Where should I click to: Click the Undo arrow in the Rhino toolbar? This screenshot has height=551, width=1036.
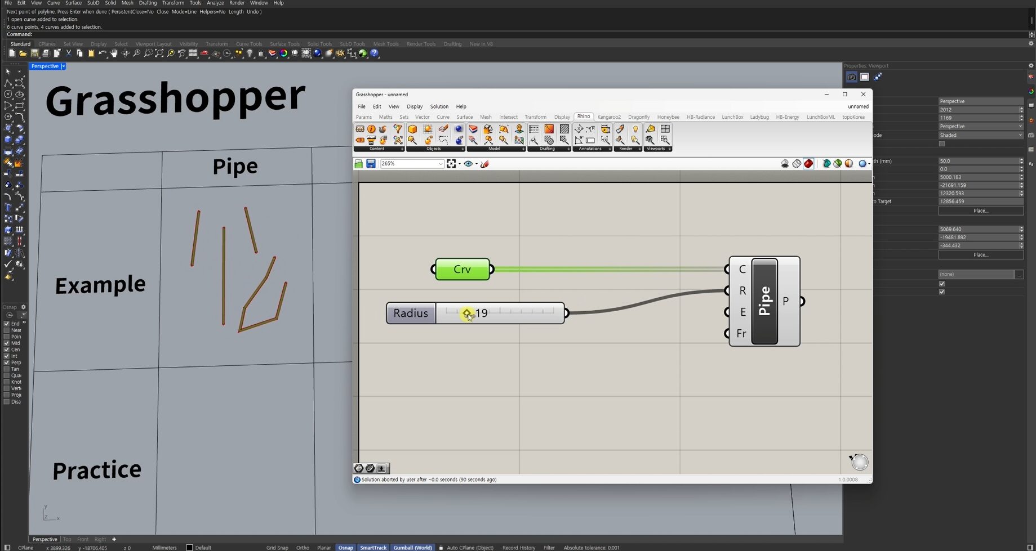pyautogui.click(x=102, y=53)
